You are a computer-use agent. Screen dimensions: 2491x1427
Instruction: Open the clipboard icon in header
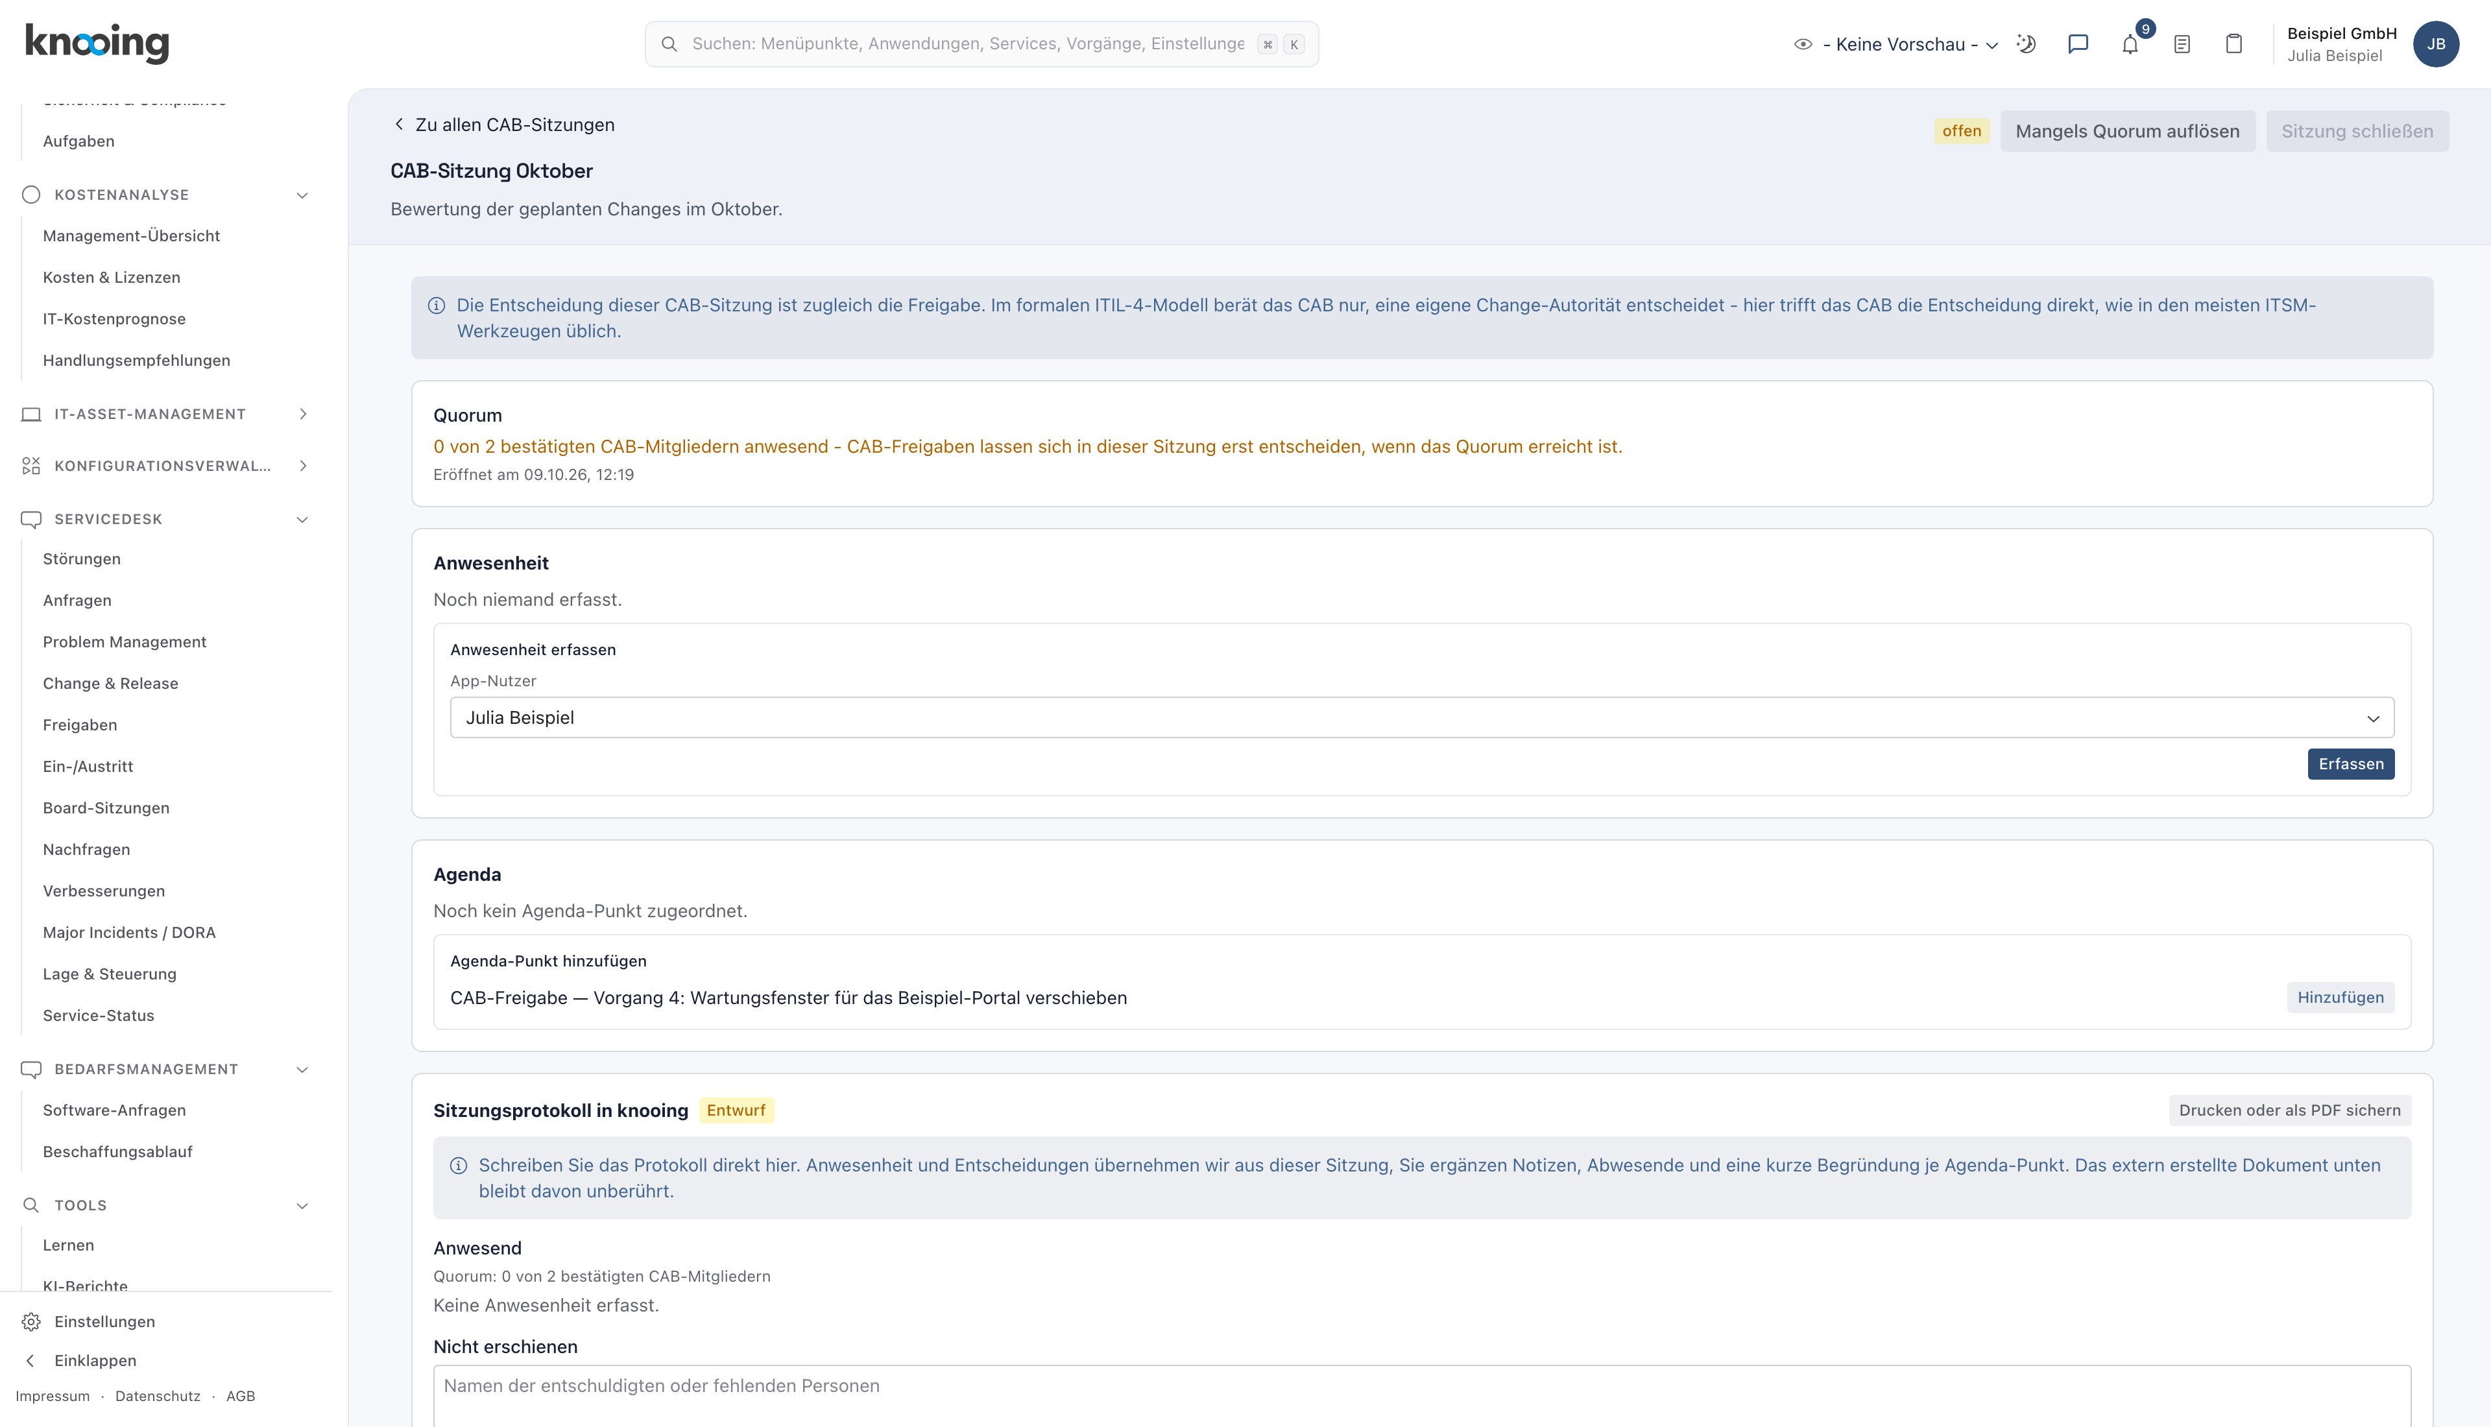tap(2234, 44)
